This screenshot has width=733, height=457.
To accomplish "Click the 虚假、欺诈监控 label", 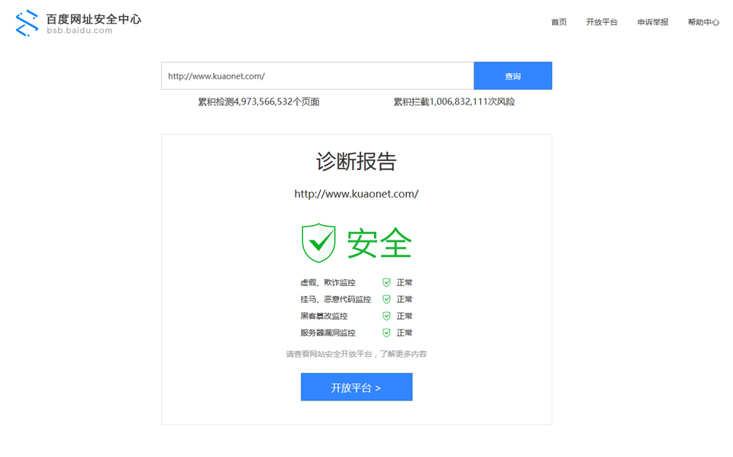I will (328, 282).
